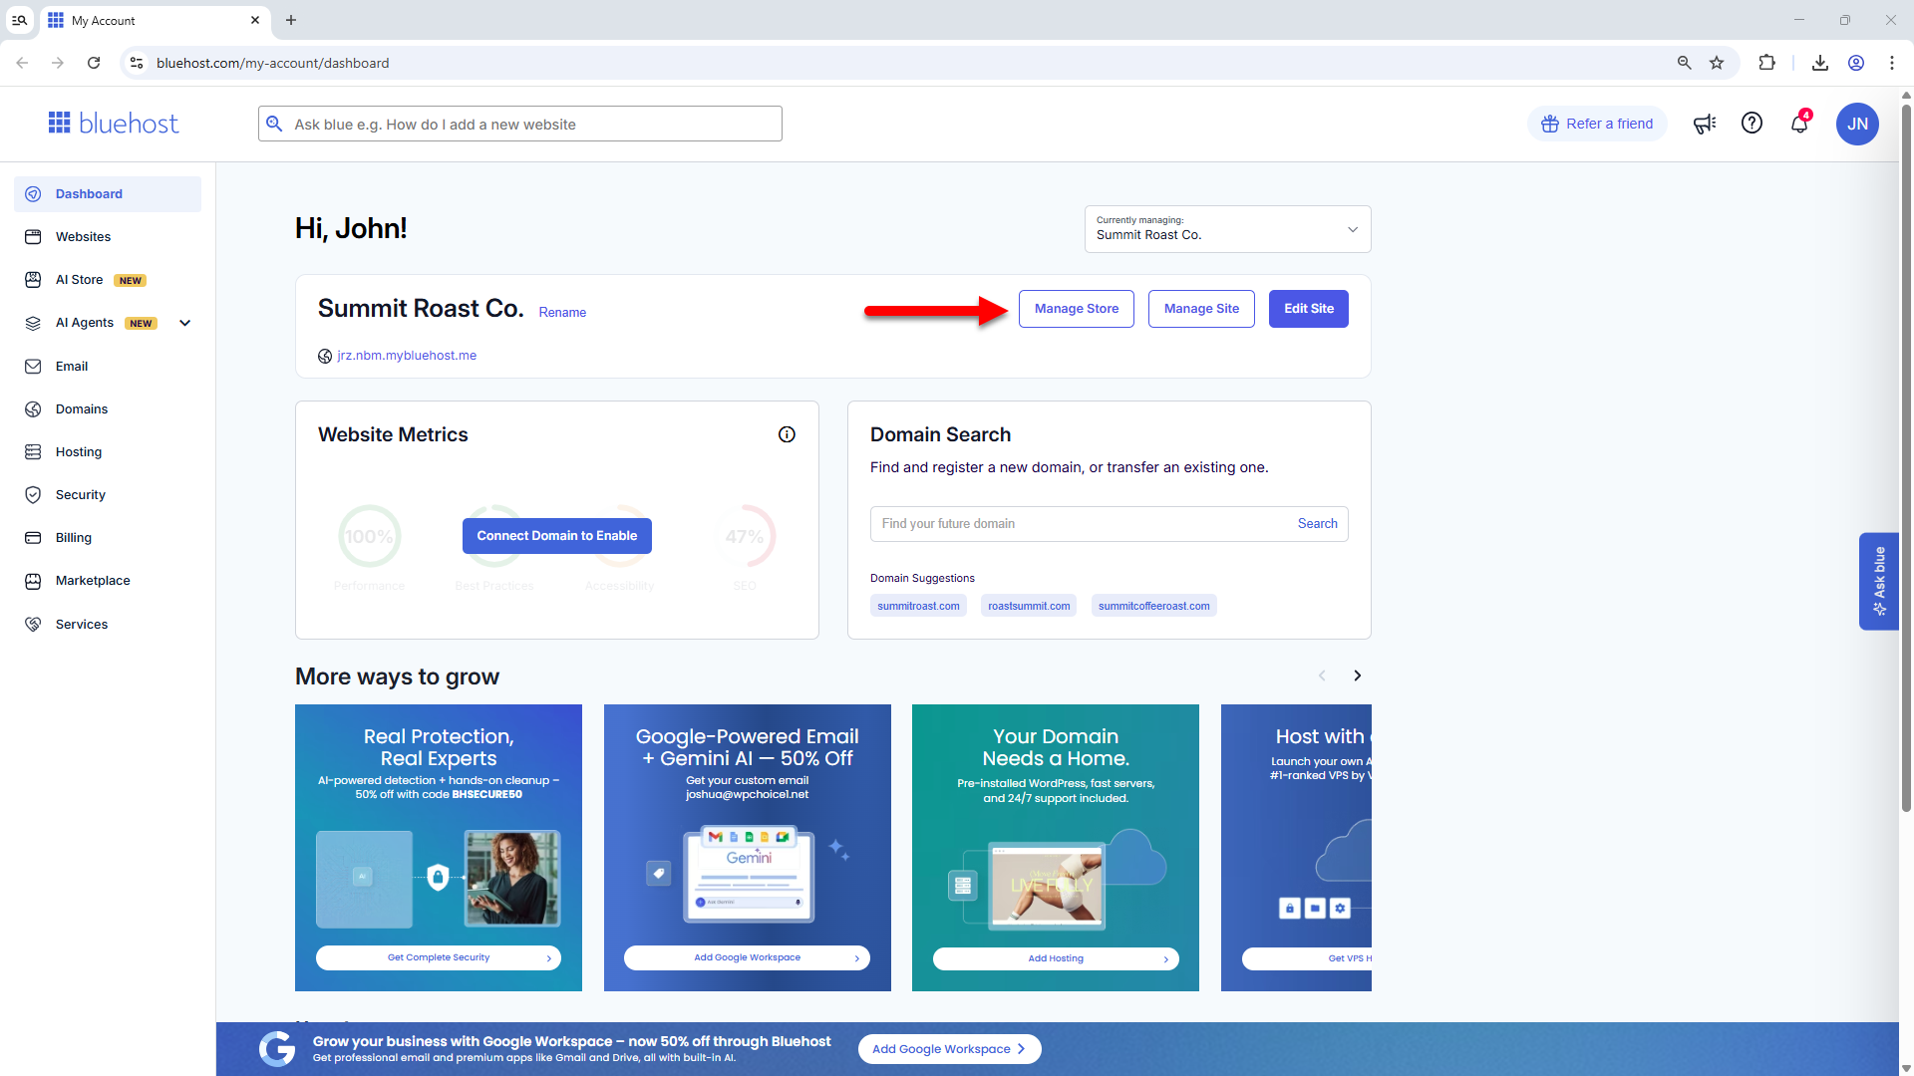This screenshot has height=1076, width=1914.
Task: Click the Manage Site button
Action: [x=1201, y=309]
